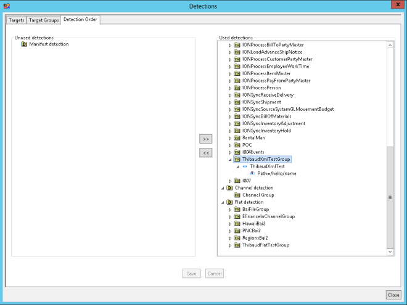The image size is (407, 305).
Task: Click the ThibaudXmlTest target icon
Action: (245, 166)
